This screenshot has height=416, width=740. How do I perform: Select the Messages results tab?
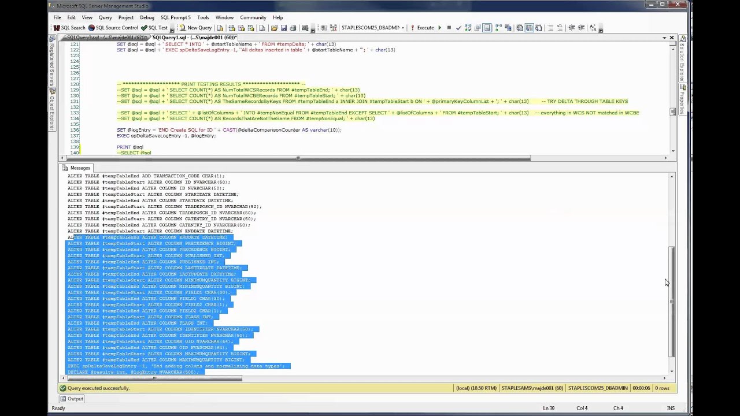point(76,168)
